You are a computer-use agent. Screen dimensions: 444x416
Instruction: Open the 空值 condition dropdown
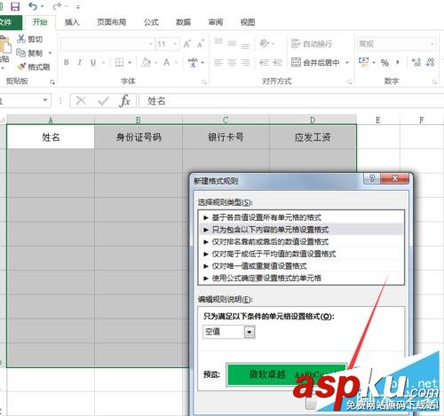click(250, 332)
